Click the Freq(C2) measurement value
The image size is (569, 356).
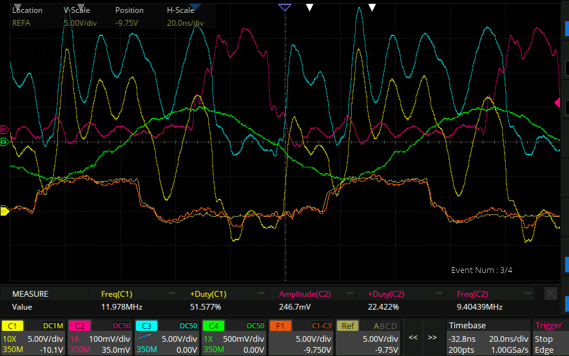click(x=479, y=307)
